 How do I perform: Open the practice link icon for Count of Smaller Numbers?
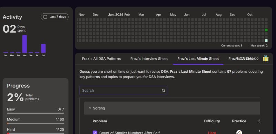(x=239, y=132)
